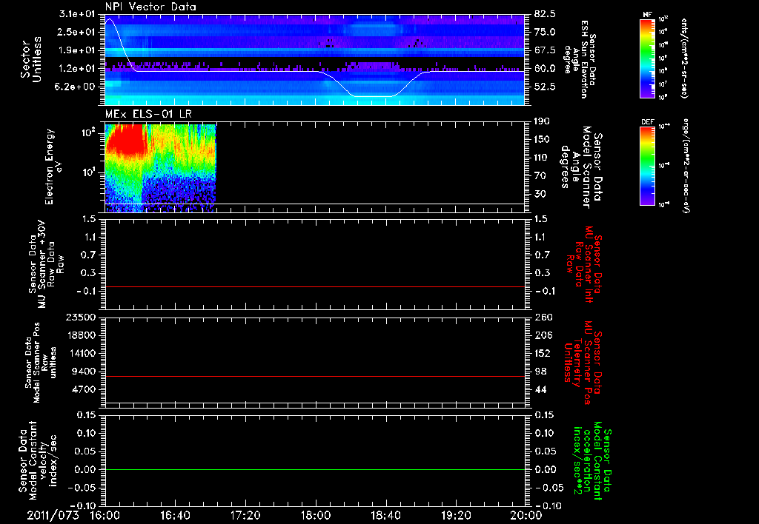The width and height of the screenshot is (759, 524).
Task: Click the "82.5" sun elevation tick
Action: pos(545,14)
